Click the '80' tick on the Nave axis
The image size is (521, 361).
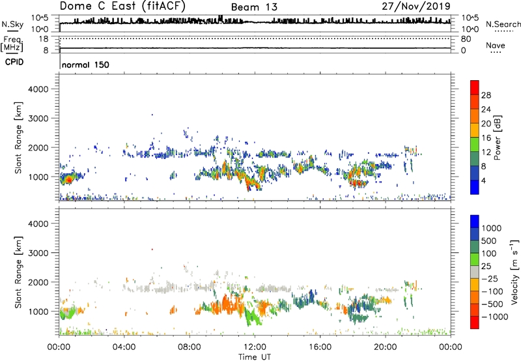466,39
